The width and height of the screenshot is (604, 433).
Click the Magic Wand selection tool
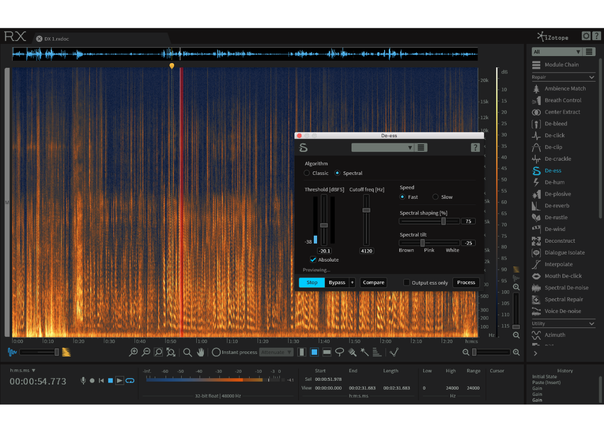click(364, 352)
